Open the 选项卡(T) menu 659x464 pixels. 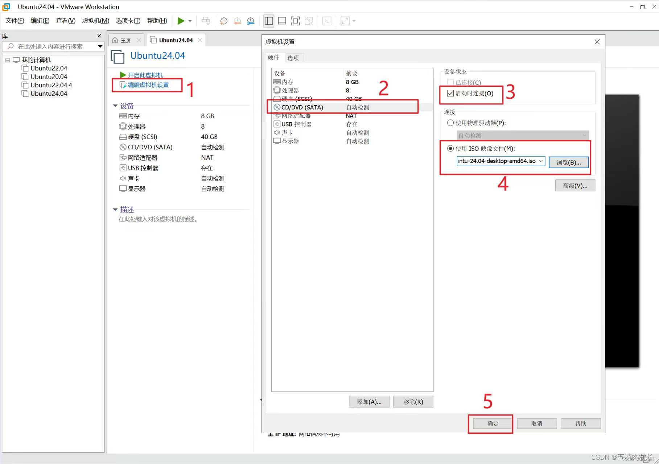tap(128, 21)
